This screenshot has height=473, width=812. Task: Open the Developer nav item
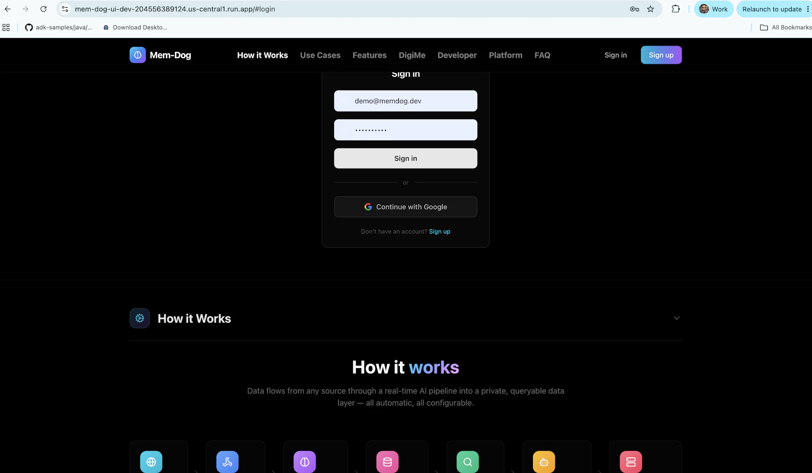(457, 55)
